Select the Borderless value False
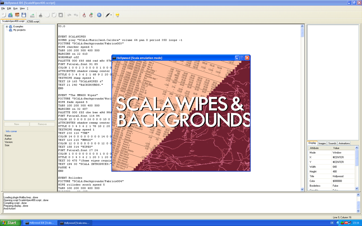362x226 pixels. [343, 186]
